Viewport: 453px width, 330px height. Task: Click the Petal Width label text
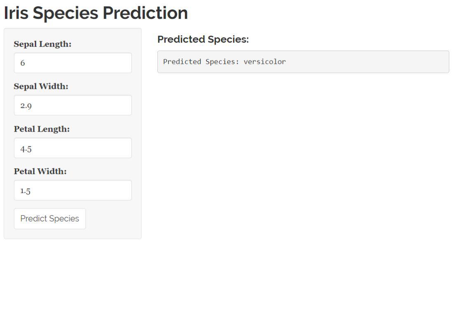point(40,171)
